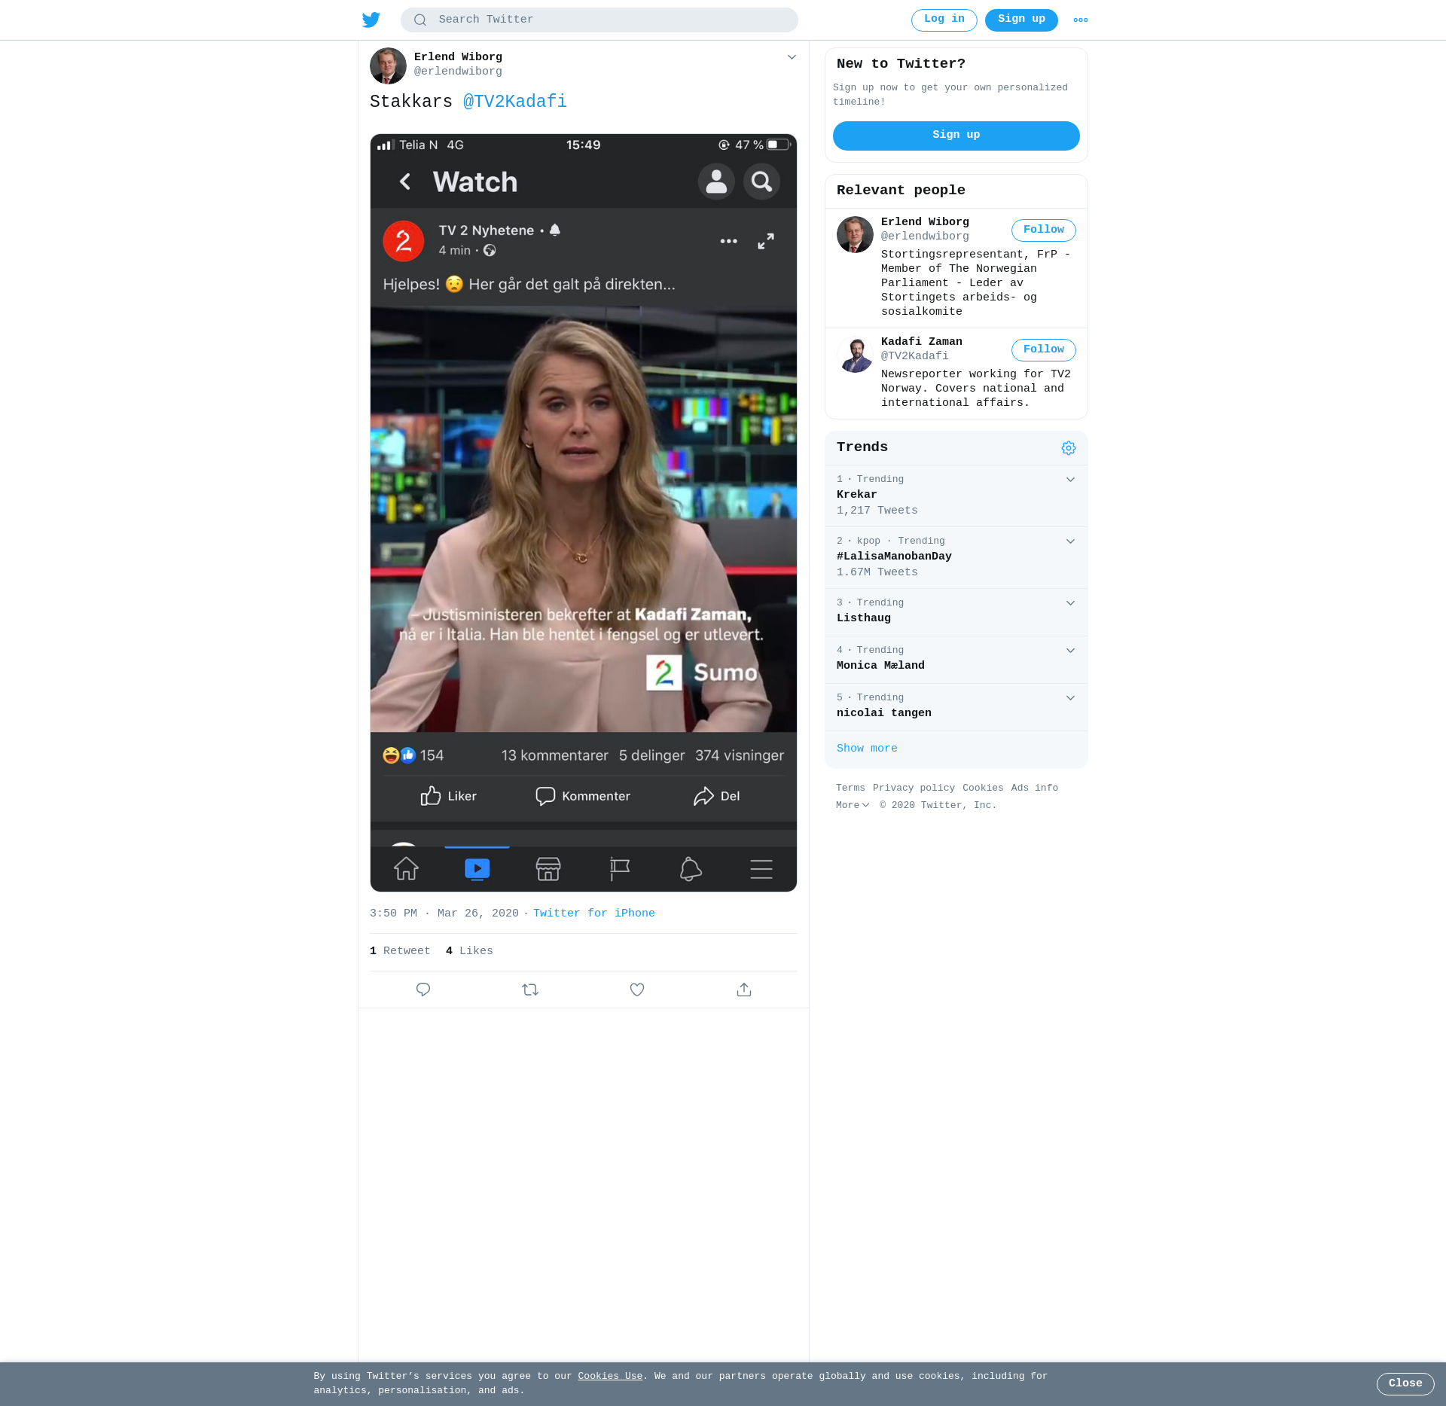Click Kadafi Zaman avatar in Relevant people
Image resolution: width=1446 pixels, height=1406 pixels.
(855, 354)
